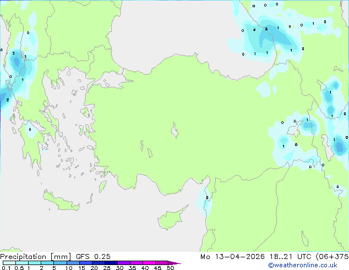The image size is (349, 270).
Task: Click the 15–20 mm blue legend swatch
Action: coord(85,263)
